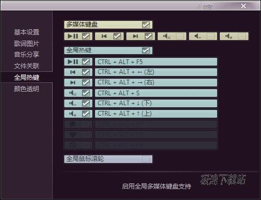
Task: Click the CTRL + ALT + → (右) hotkey field
Action: coord(156,83)
